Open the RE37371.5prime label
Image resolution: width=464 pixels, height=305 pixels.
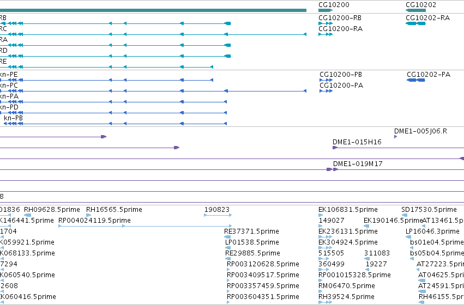tap(251, 231)
